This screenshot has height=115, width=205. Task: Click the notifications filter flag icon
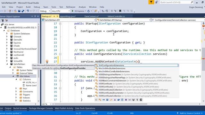(151, 2)
